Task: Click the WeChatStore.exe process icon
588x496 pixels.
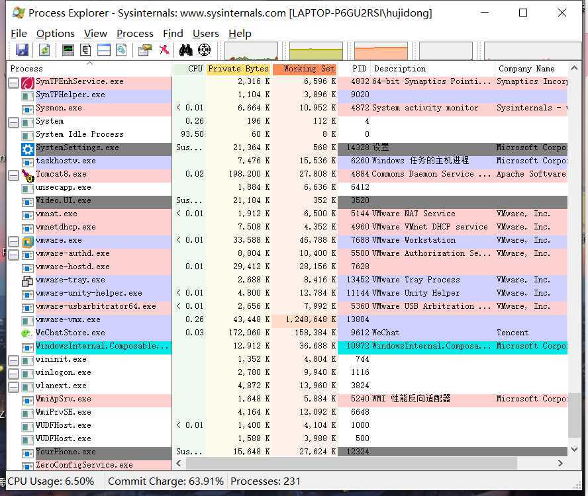Action: pos(26,333)
